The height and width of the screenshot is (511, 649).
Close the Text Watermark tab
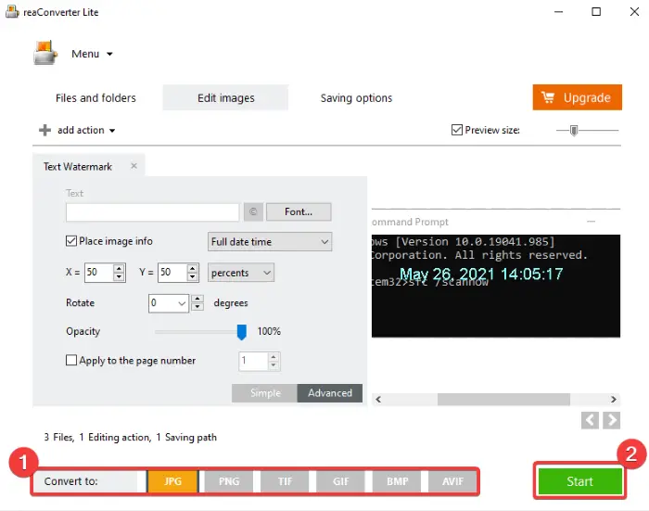[134, 166]
